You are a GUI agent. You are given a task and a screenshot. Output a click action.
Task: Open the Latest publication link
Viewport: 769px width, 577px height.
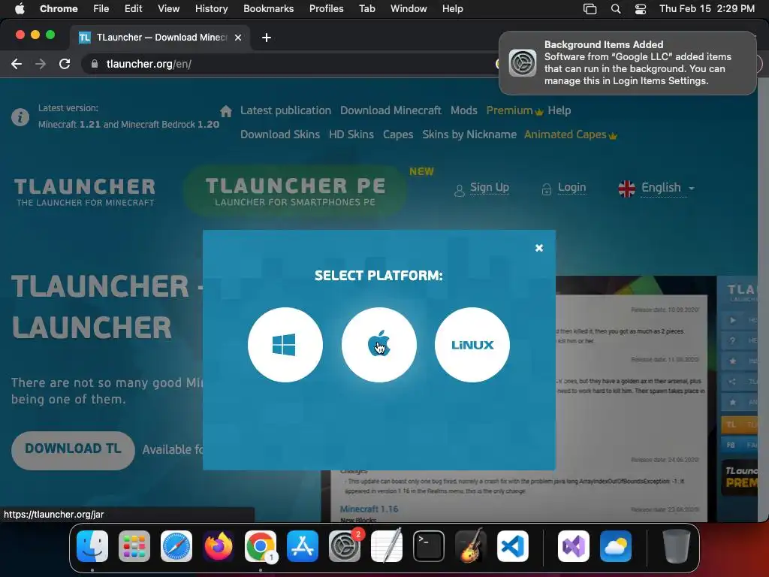click(x=285, y=110)
